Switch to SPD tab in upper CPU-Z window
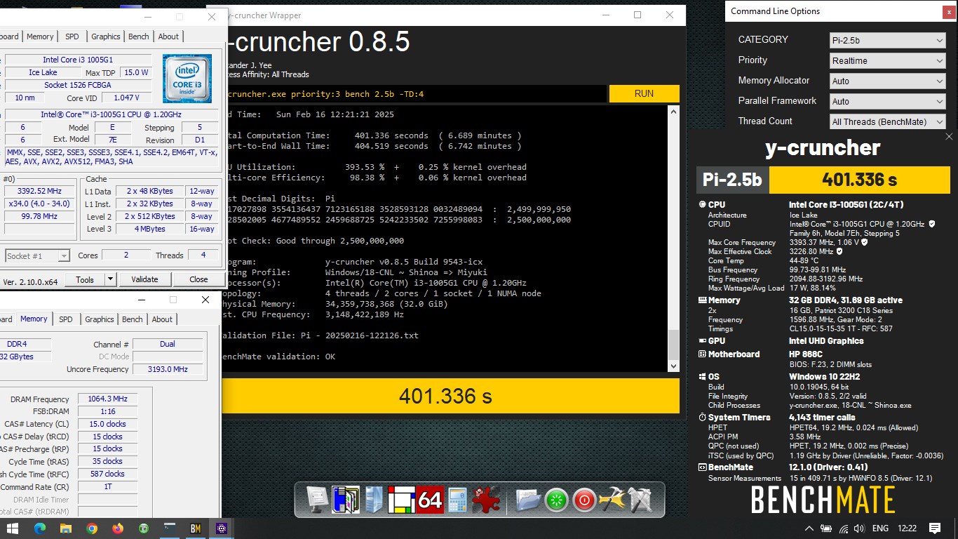This screenshot has height=539, width=958. coord(72,36)
